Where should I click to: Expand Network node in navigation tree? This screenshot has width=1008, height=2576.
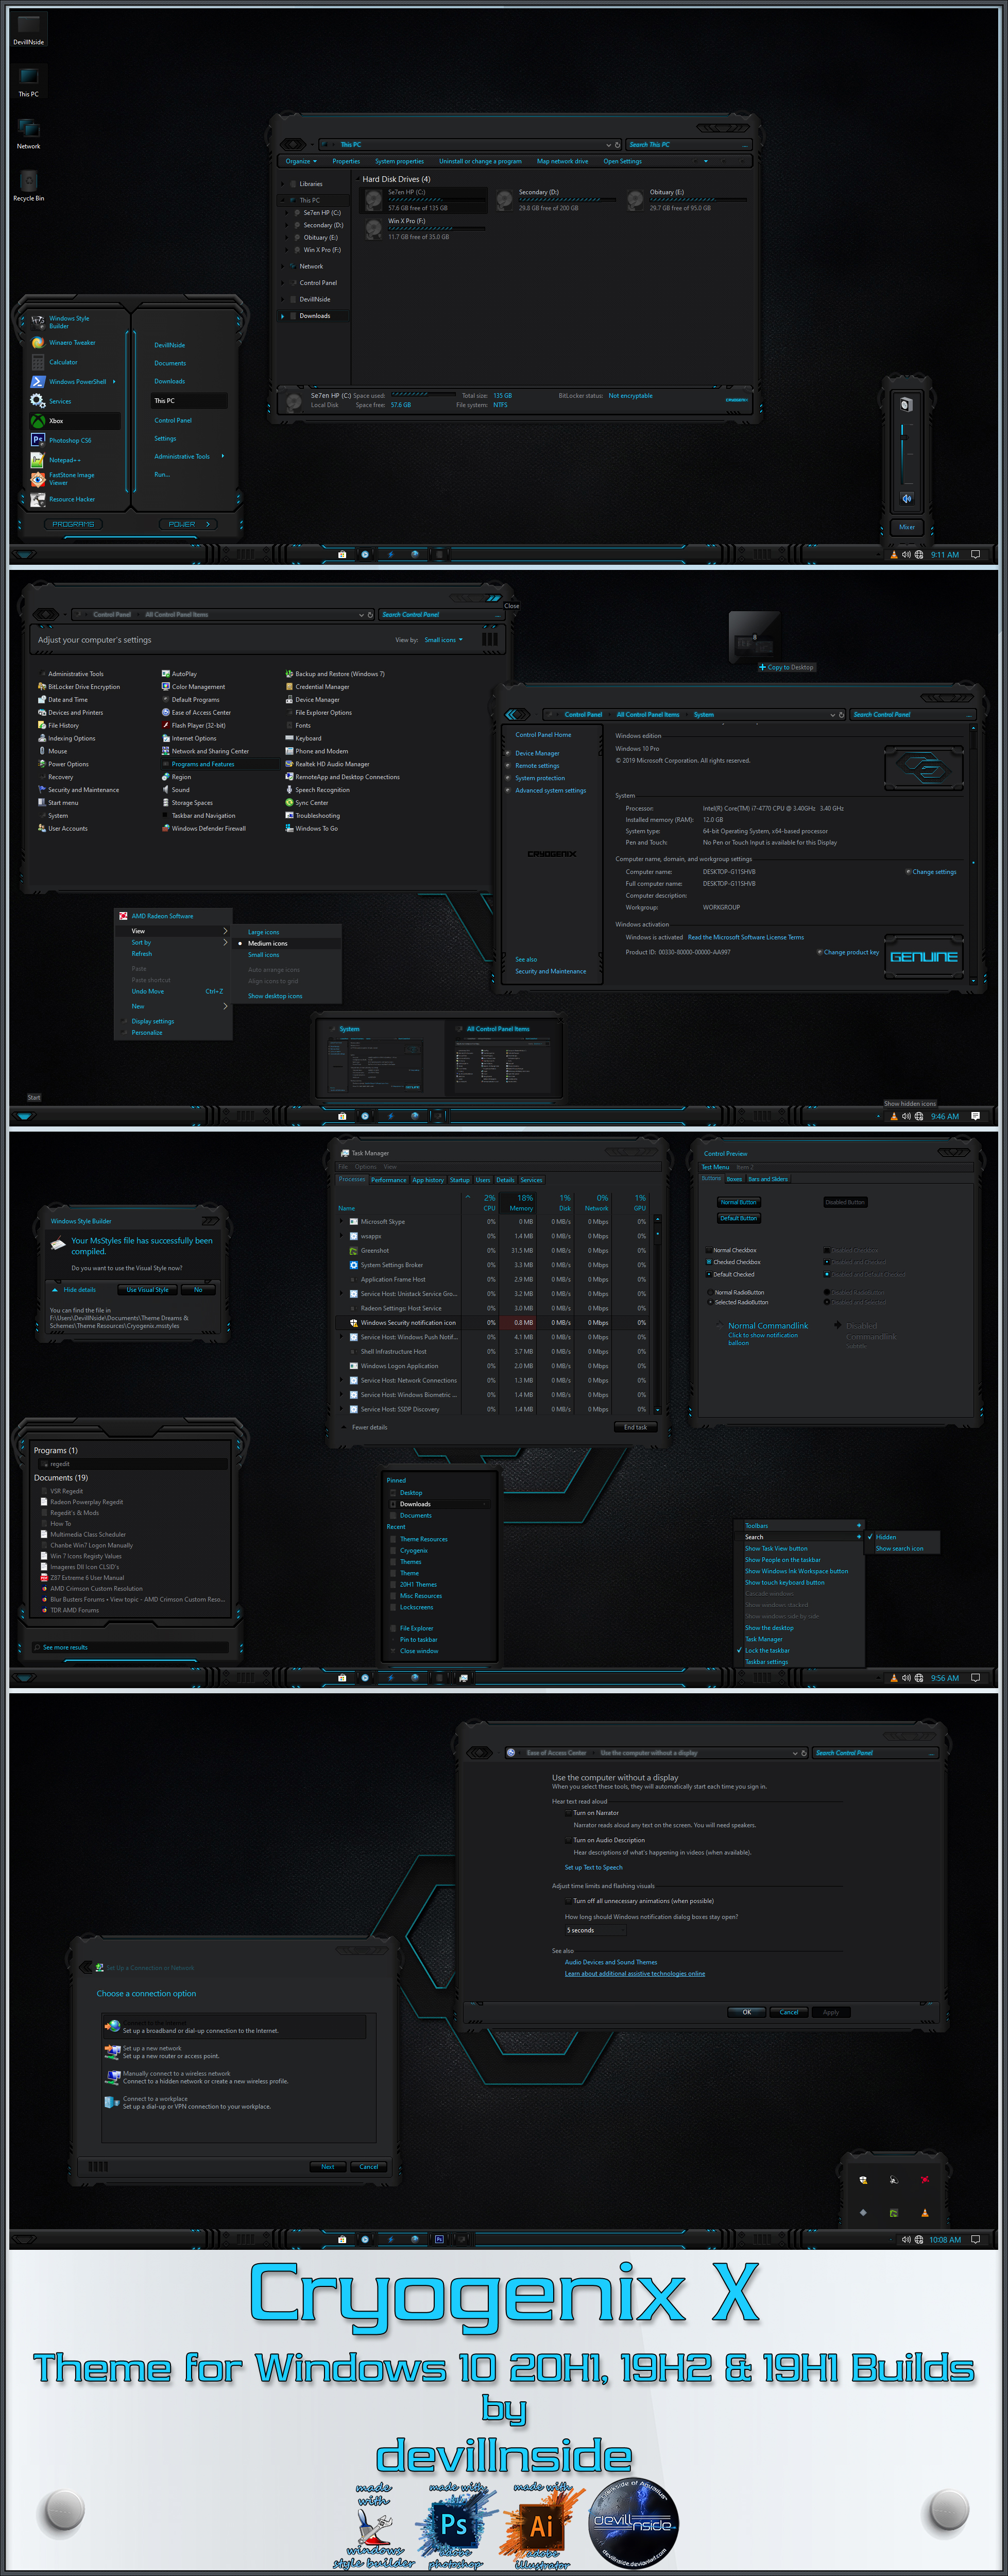point(283,266)
